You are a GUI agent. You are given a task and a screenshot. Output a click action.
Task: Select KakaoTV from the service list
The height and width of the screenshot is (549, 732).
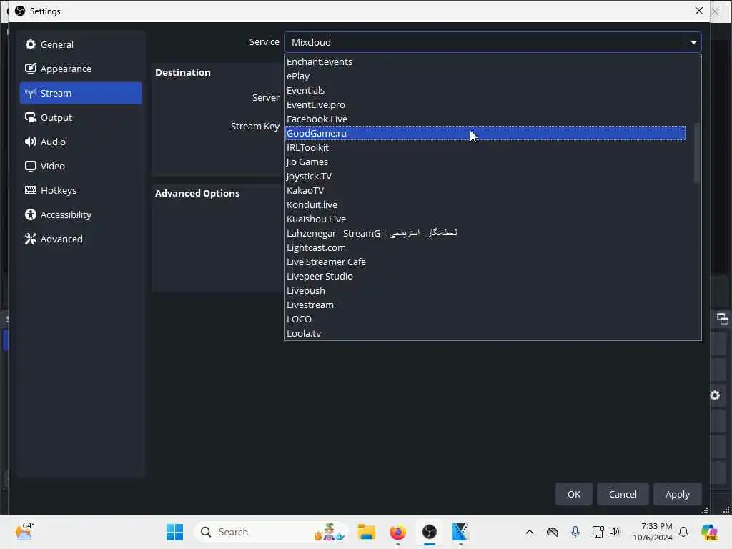[485, 190]
